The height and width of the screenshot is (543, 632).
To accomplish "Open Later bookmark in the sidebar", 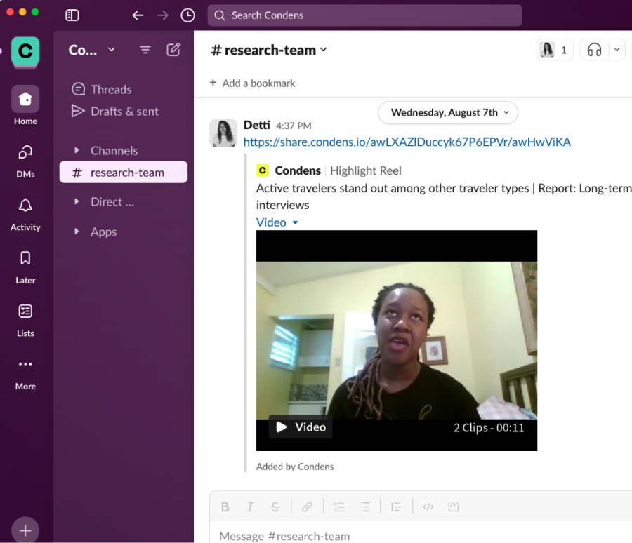I will (25, 267).
